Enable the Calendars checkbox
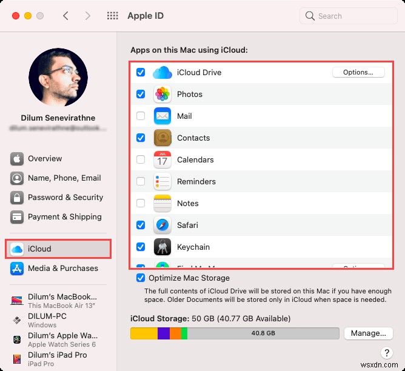Screen dimensions: 405x371 tap(141, 159)
